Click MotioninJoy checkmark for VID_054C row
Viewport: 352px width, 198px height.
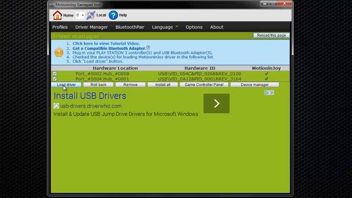tap(266, 73)
